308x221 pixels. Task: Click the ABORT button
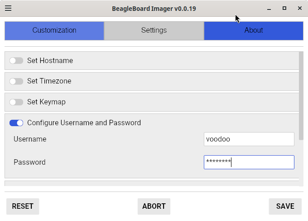click(154, 206)
